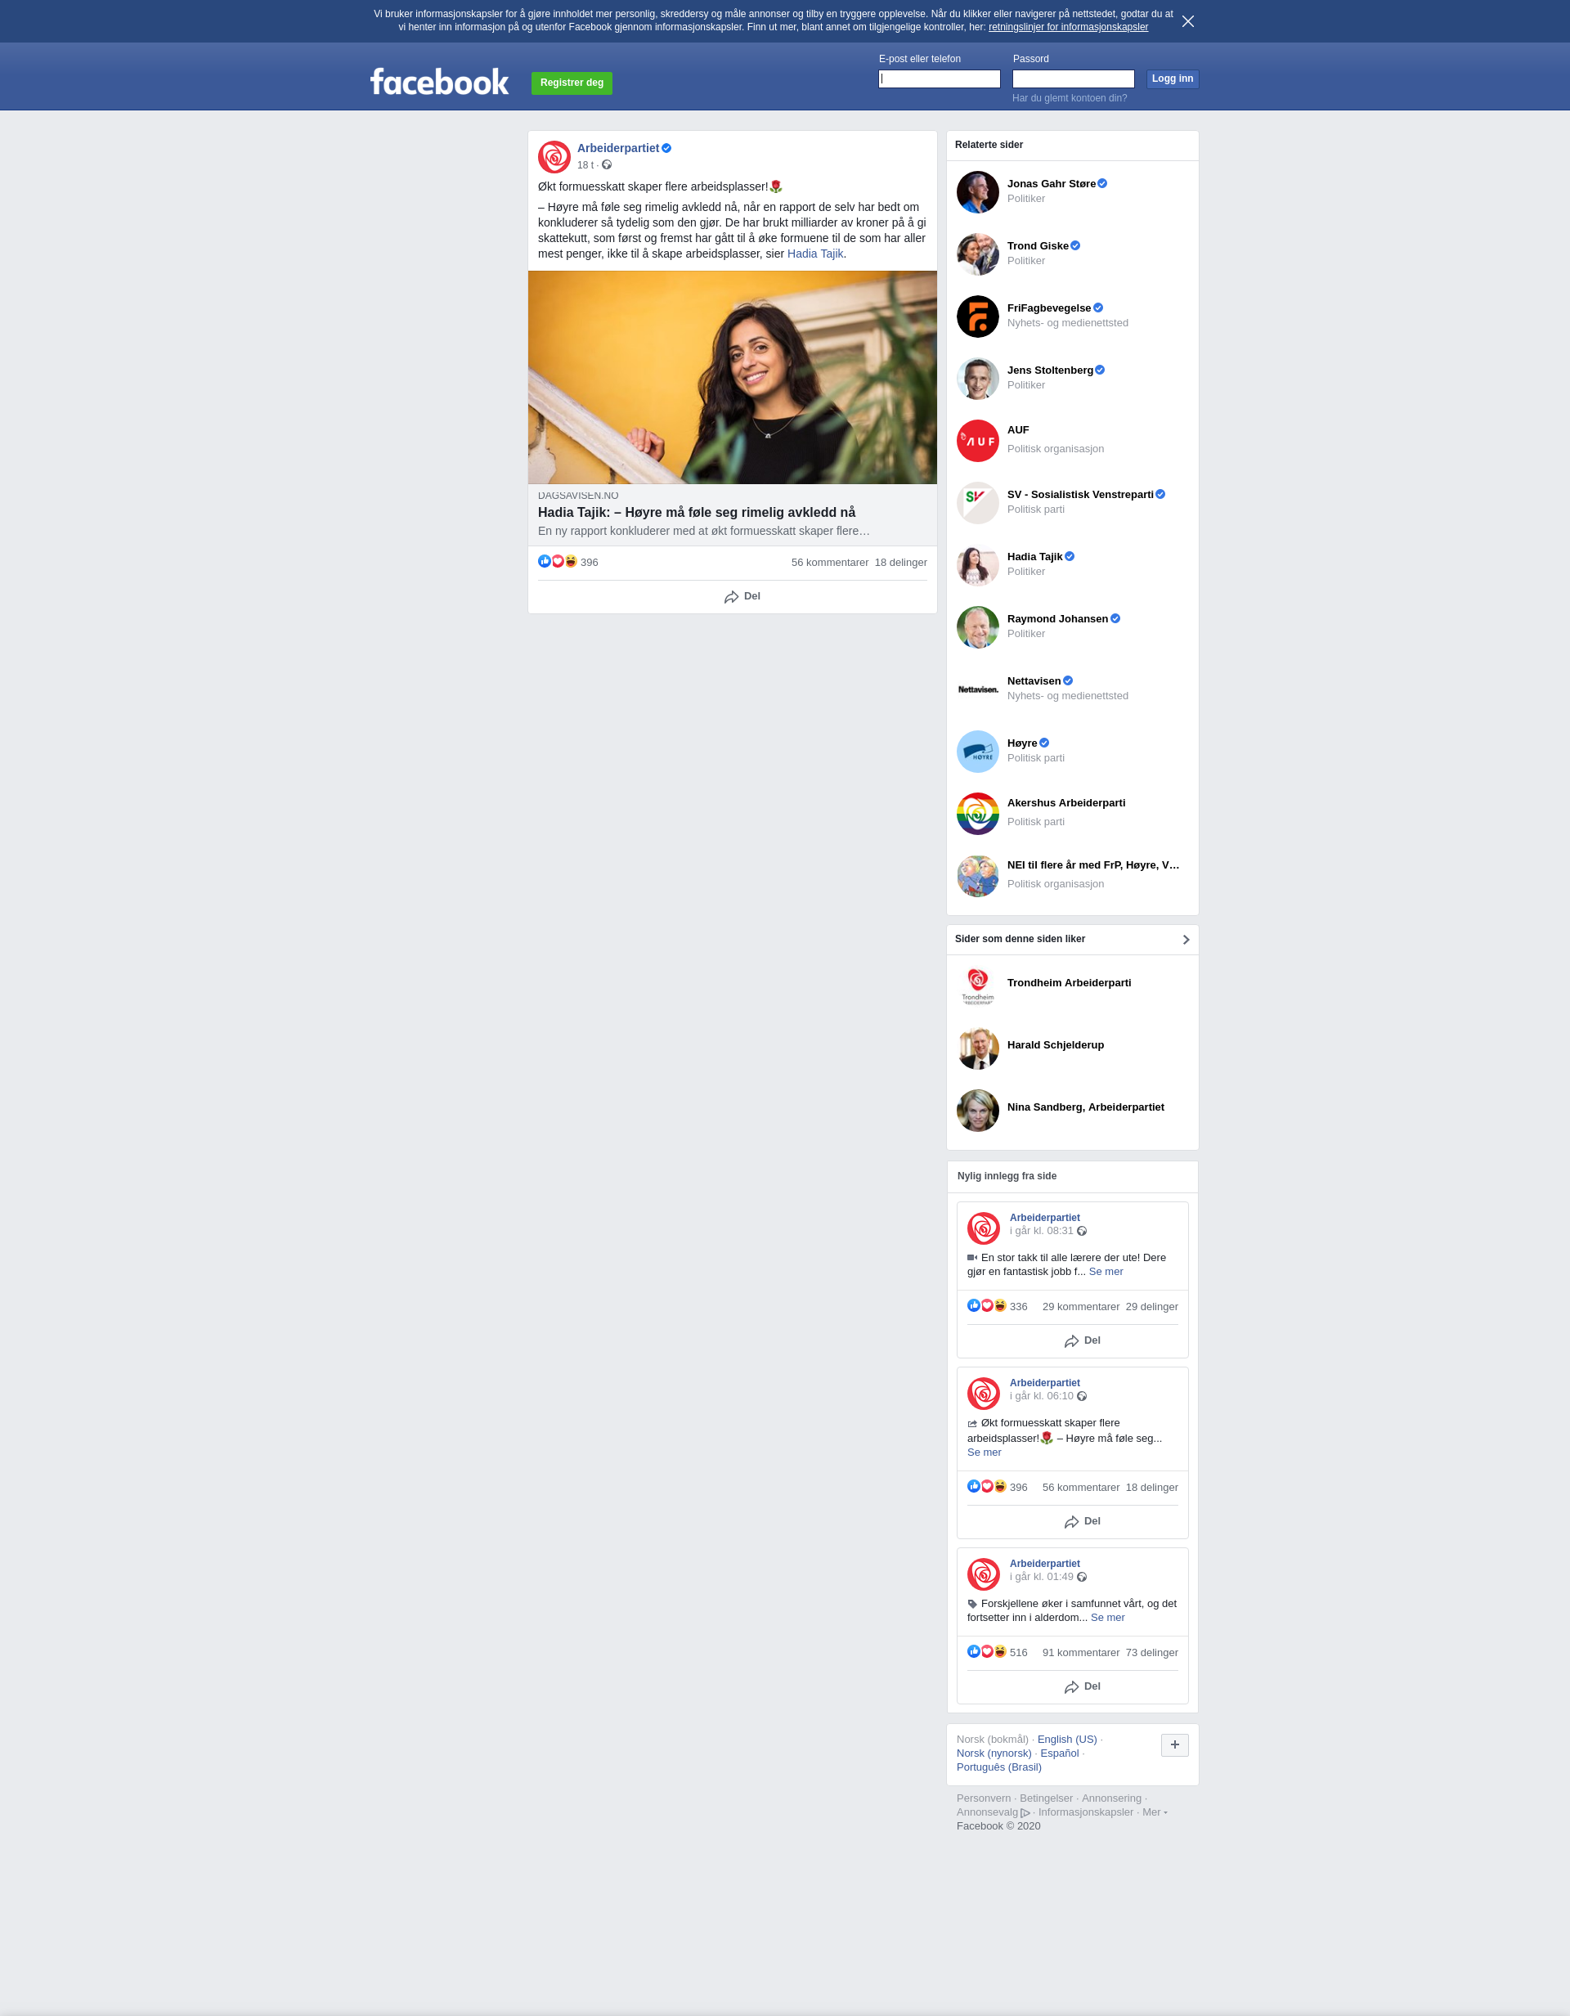The width and height of the screenshot is (1570, 2016).
Task: Click Raymond Johansen profile avatar
Action: click(977, 626)
